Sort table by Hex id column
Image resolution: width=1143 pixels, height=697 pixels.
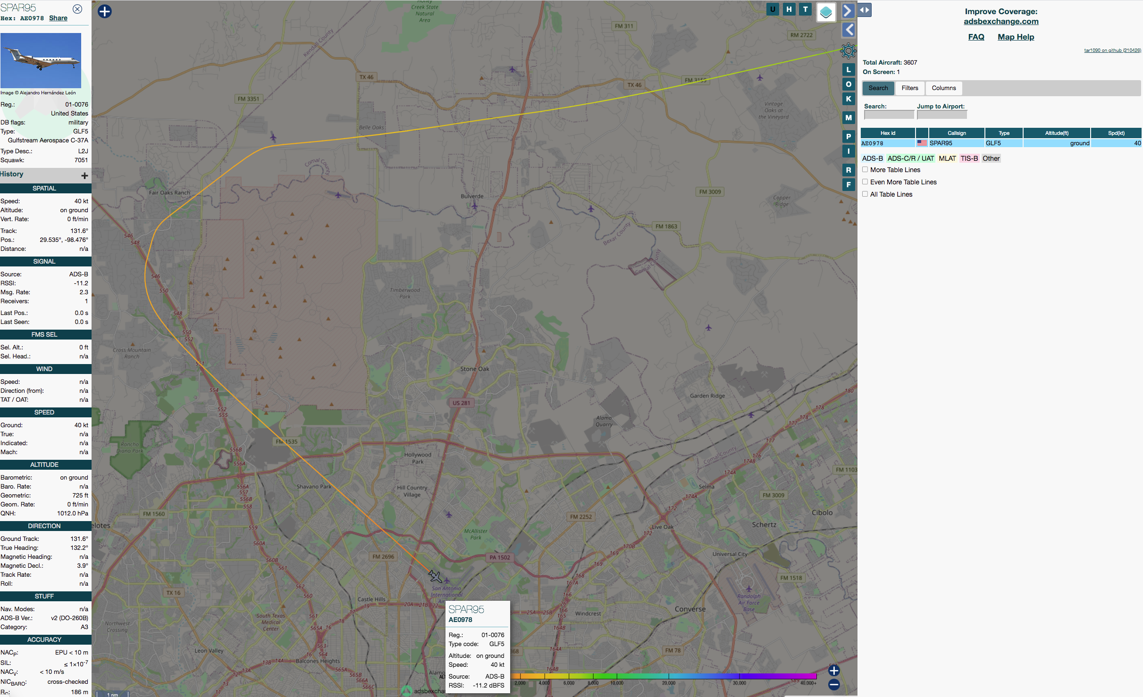(x=888, y=133)
